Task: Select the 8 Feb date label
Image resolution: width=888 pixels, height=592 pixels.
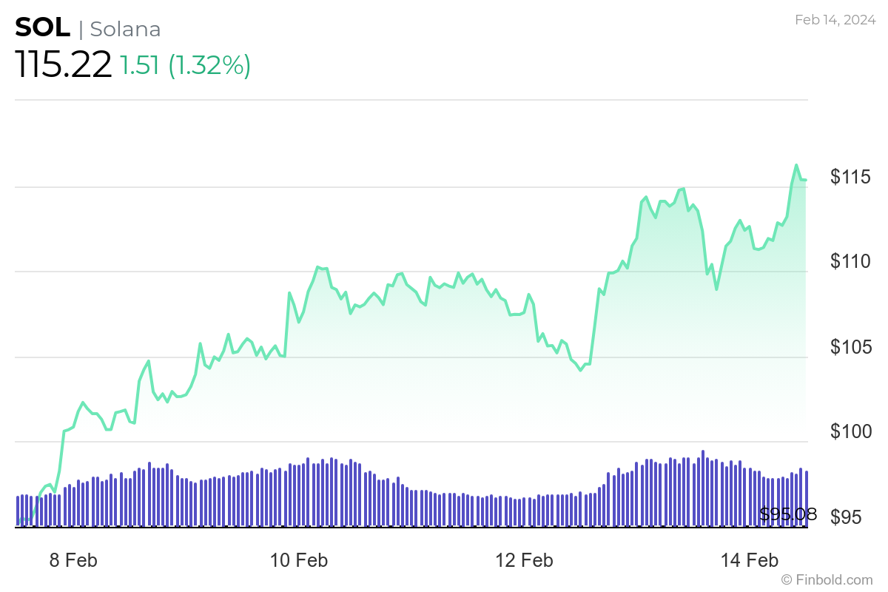Action: [73, 560]
